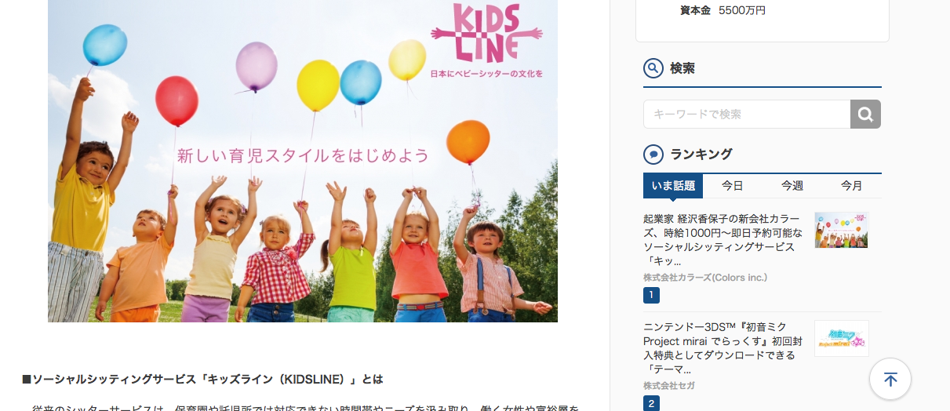950x411 pixels.
Task: Switch to the 今月 ranking tab
Action: pyautogui.click(x=852, y=186)
